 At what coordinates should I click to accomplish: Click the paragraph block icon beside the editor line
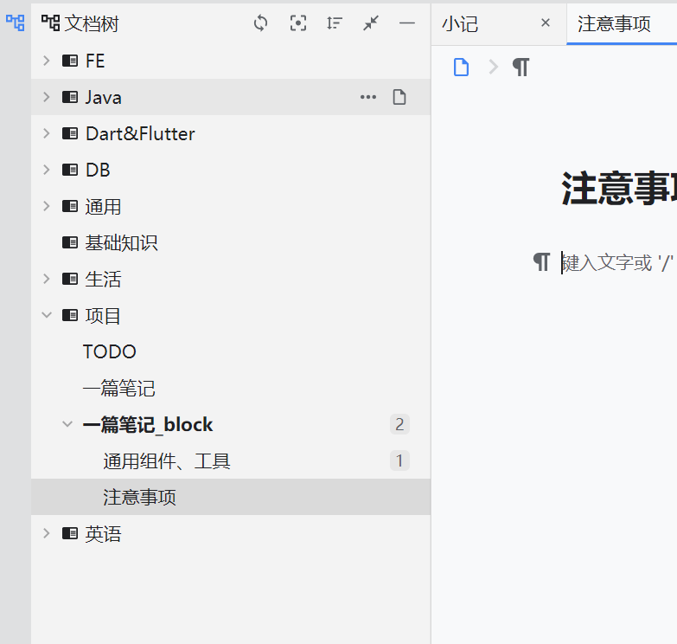coord(541,262)
